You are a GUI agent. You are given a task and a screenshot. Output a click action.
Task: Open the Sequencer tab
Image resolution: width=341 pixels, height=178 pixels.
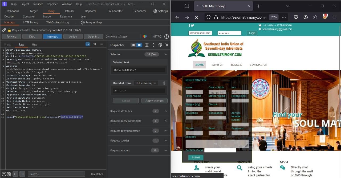click(x=140, y=11)
